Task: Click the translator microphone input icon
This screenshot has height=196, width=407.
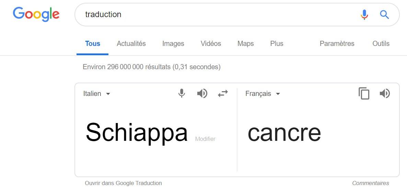Action: (182, 93)
